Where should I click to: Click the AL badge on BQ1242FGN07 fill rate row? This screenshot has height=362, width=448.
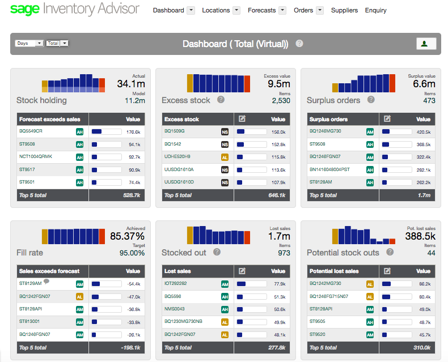(80, 297)
